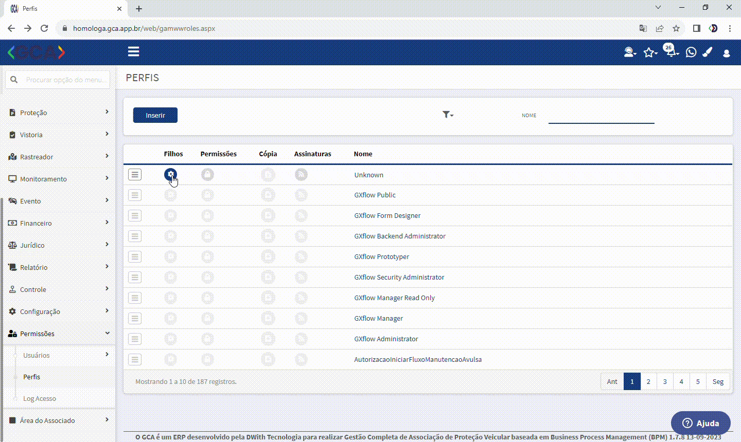Viewport: 741px width, 442px height.
Task: Click the paintbrush theme icon
Action: pyautogui.click(x=708, y=52)
